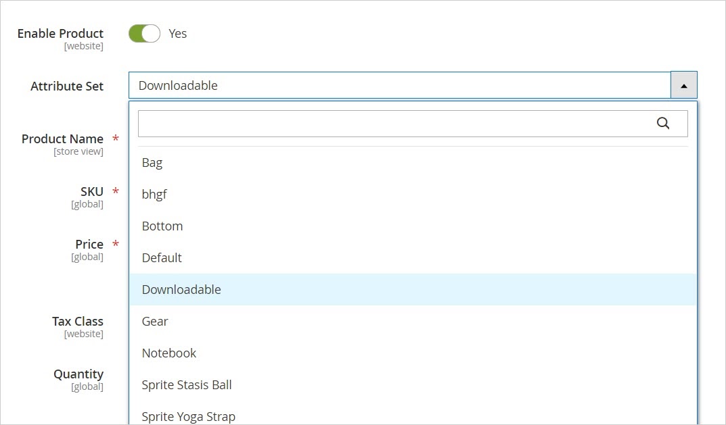Click the Tax Class field label
The height and width of the screenshot is (425, 726).
(77, 322)
